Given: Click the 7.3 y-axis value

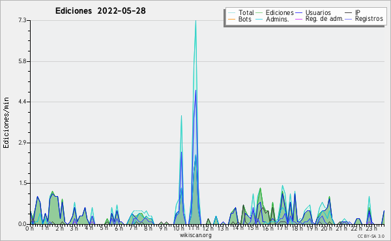Looking at the screenshot, I should tap(22, 20).
